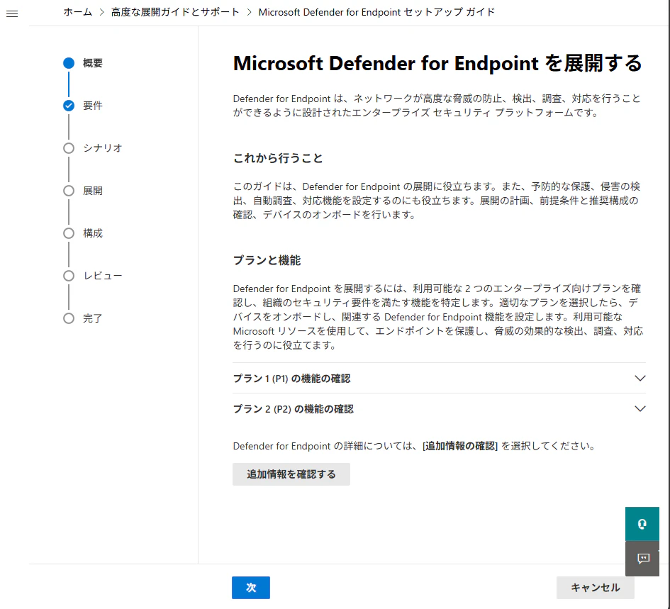Open プラン 1 (P1) の機能の確認 section title

pos(292,379)
